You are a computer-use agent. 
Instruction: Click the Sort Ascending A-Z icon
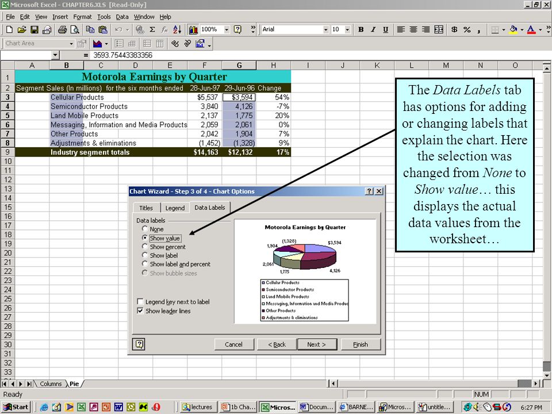click(x=177, y=30)
